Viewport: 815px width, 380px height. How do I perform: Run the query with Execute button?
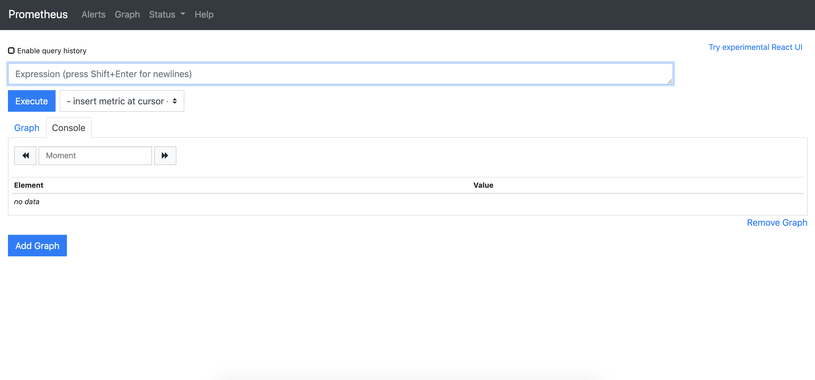coord(32,101)
